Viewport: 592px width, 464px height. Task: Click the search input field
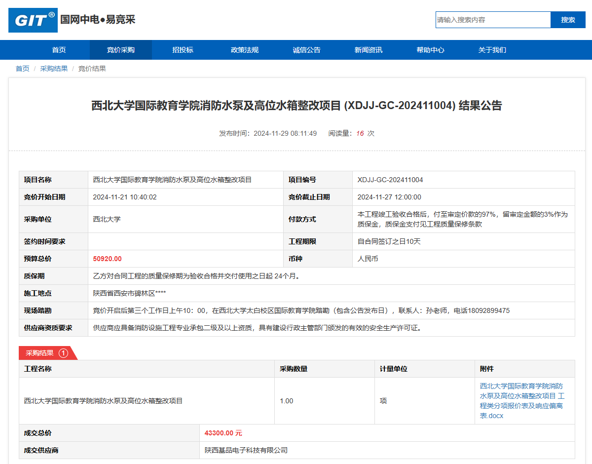point(493,20)
